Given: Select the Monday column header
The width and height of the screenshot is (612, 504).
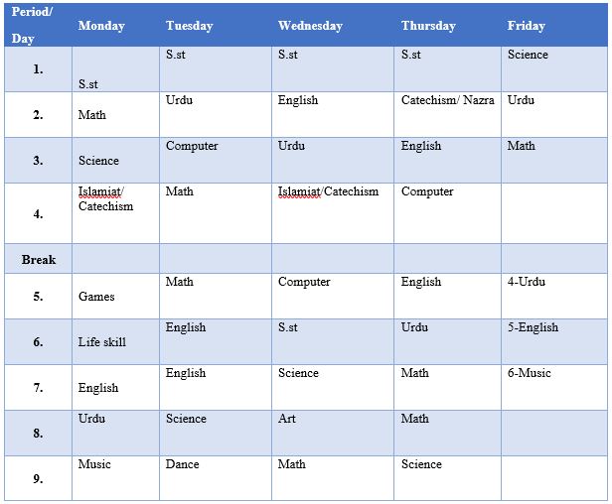Looking at the screenshot, I should [115, 25].
